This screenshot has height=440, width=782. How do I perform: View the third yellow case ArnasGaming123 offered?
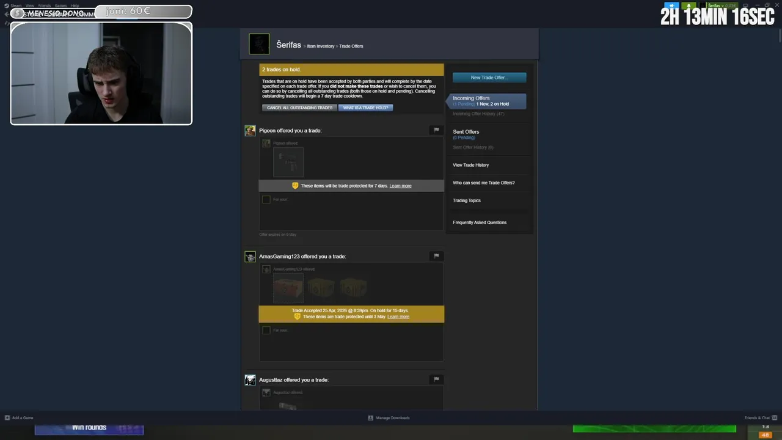pyautogui.click(x=353, y=288)
